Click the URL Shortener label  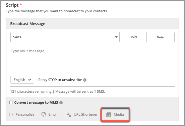(86, 114)
